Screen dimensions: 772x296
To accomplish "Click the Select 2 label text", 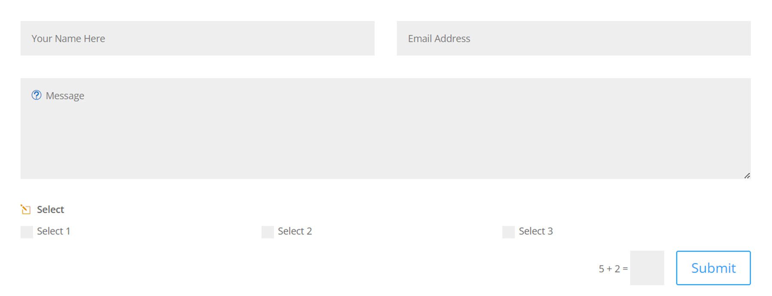I will pyautogui.click(x=294, y=231).
